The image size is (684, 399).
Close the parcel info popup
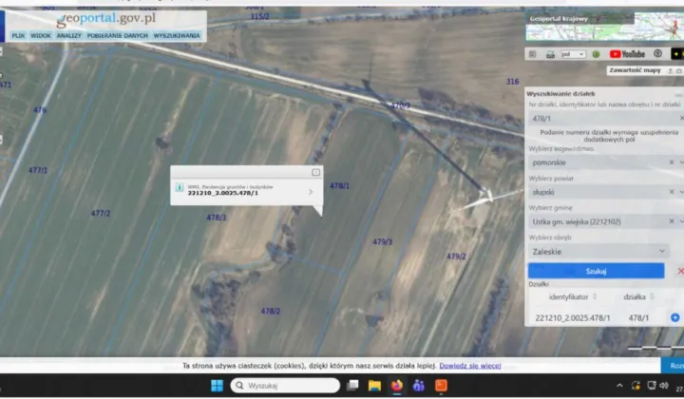(x=315, y=172)
